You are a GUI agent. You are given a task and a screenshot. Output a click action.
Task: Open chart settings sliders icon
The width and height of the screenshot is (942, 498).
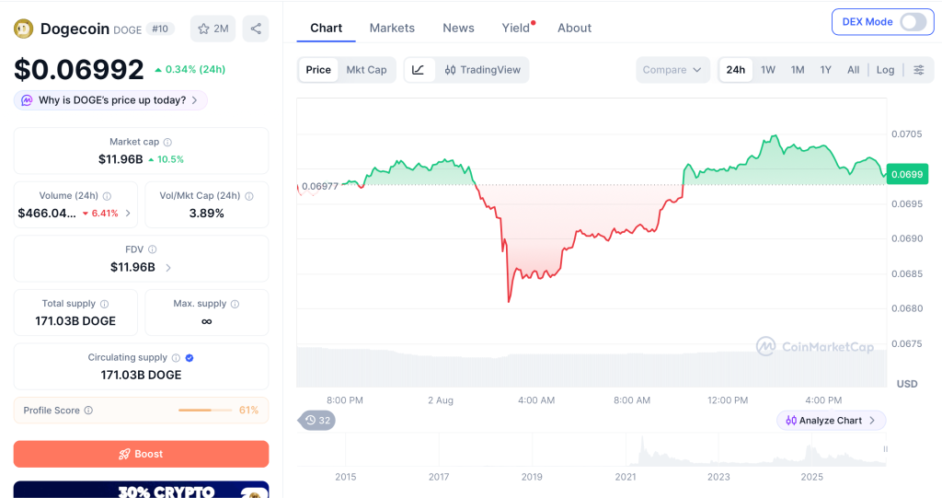[x=919, y=70]
